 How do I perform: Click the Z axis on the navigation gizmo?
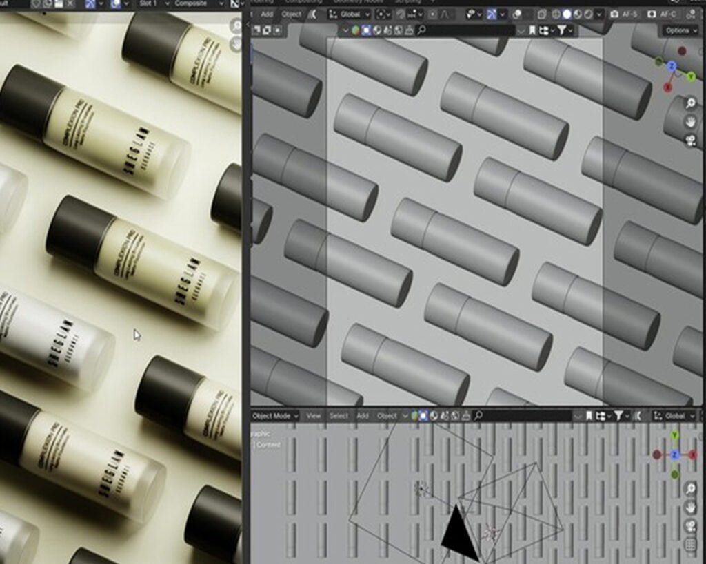[x=672, y=65]
